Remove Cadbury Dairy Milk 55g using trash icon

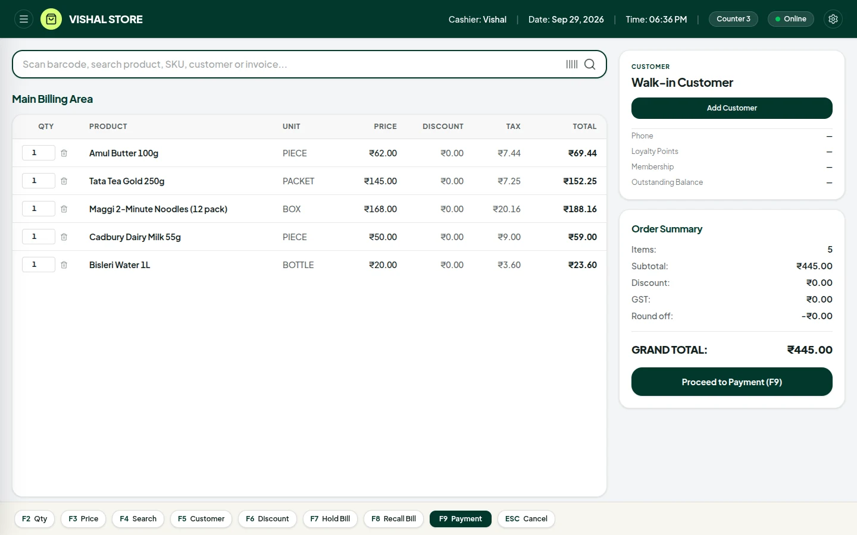click(x=64, y=237)
